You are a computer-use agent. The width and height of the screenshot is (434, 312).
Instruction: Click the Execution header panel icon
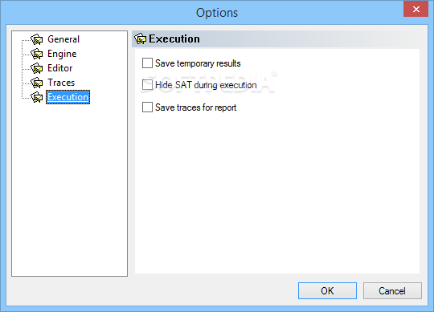coord(141,38)
